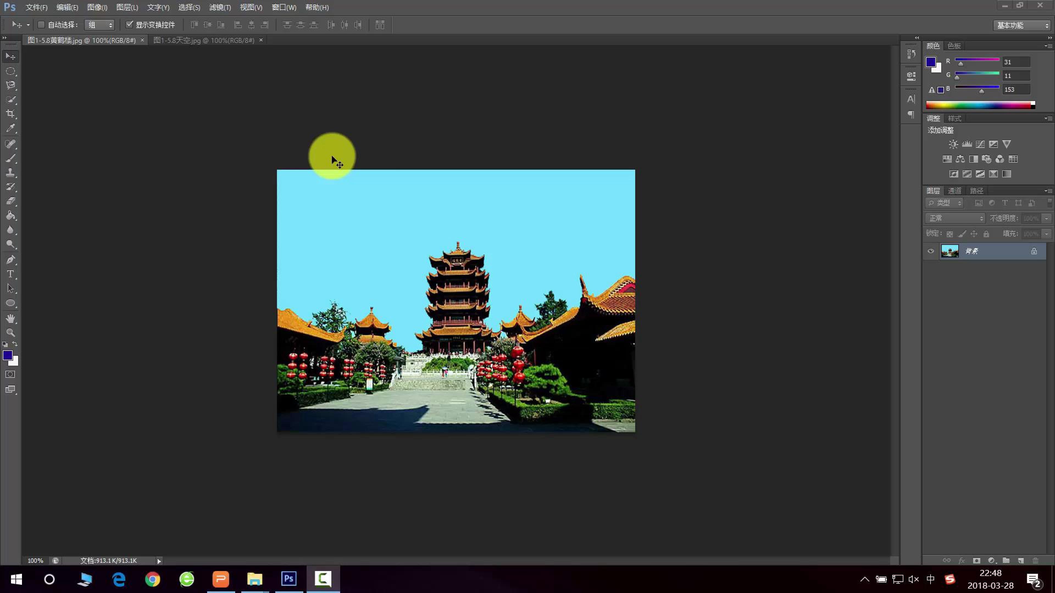Switch to the 通道 panel tab
The image size is (1055, 593).
[x=954, y=191]
